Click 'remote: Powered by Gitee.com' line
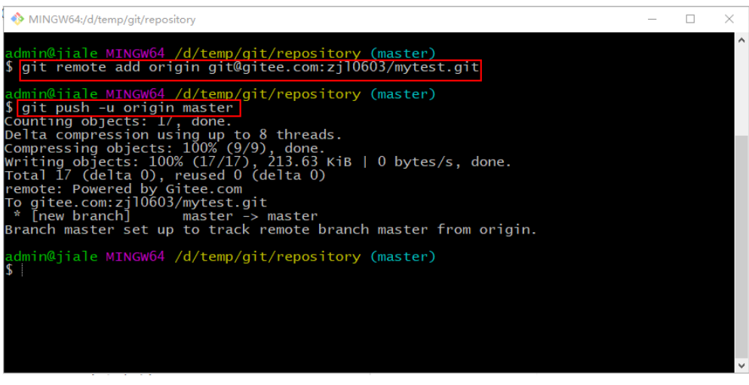 [x=123, y=189]
